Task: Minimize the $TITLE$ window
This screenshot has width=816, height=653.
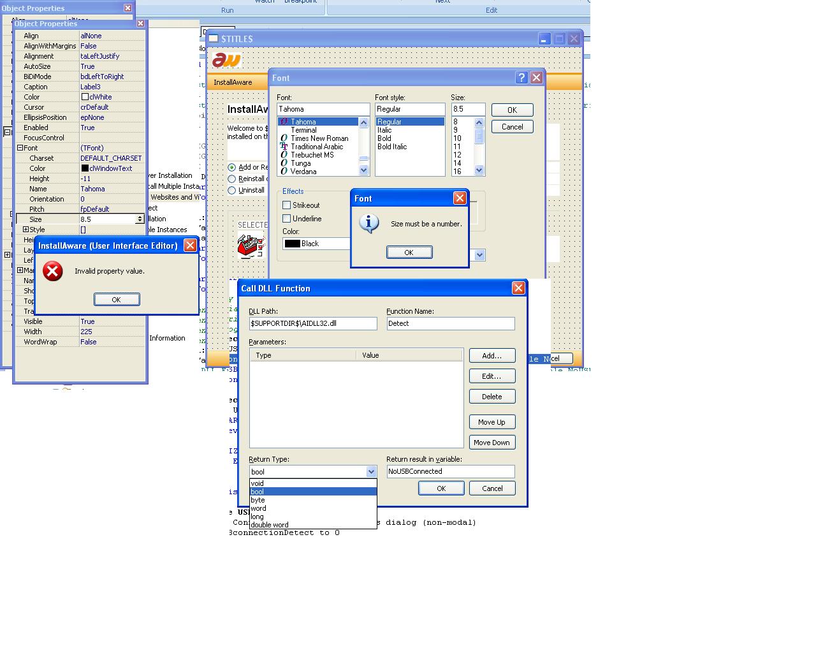Action: tap(544, 38)
